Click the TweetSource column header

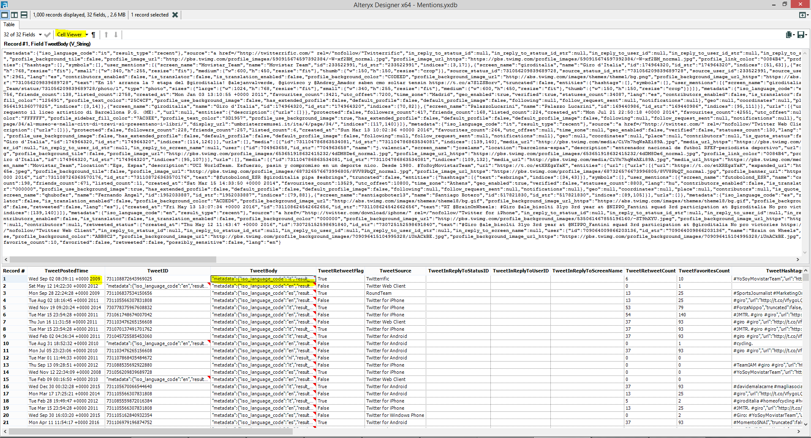pyautogui.click(x=395, y=271)
